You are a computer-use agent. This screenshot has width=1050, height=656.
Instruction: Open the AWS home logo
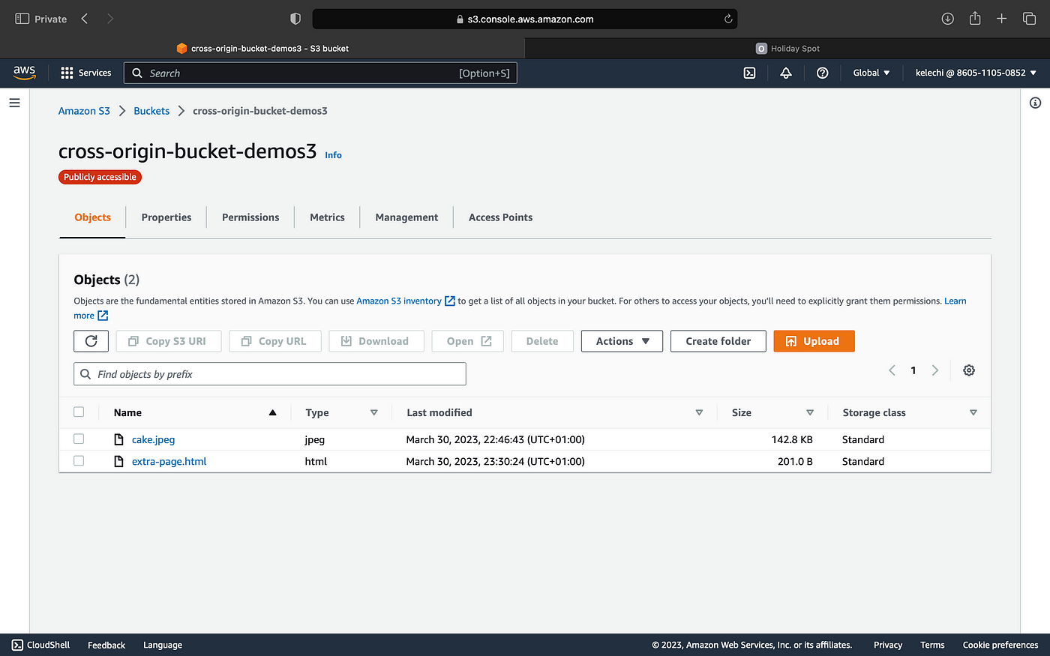pos(24,73)
